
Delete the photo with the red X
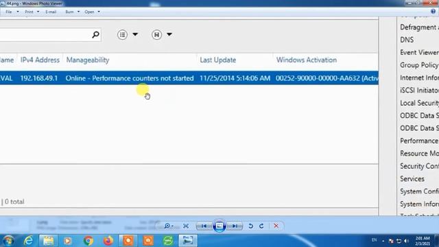[276, 226]
